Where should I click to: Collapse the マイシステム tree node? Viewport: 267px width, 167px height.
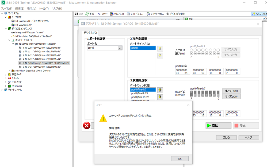(2, 13)
